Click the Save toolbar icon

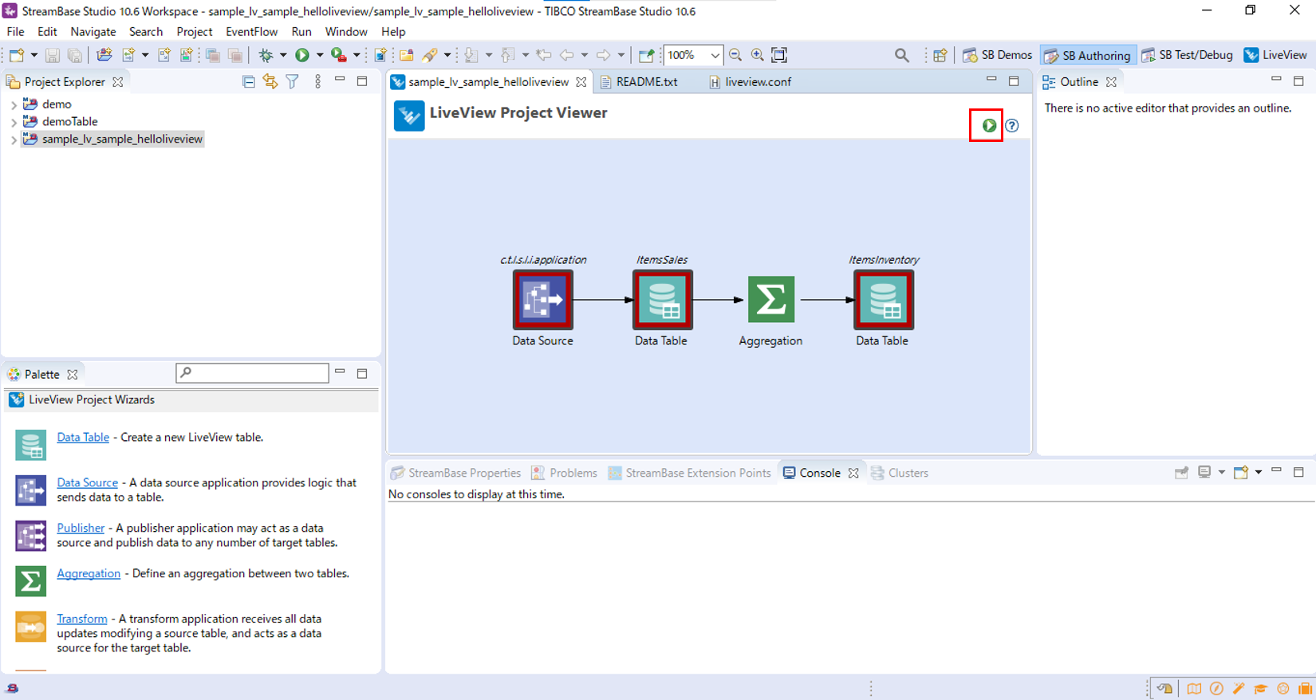click(x=53, y=55)
